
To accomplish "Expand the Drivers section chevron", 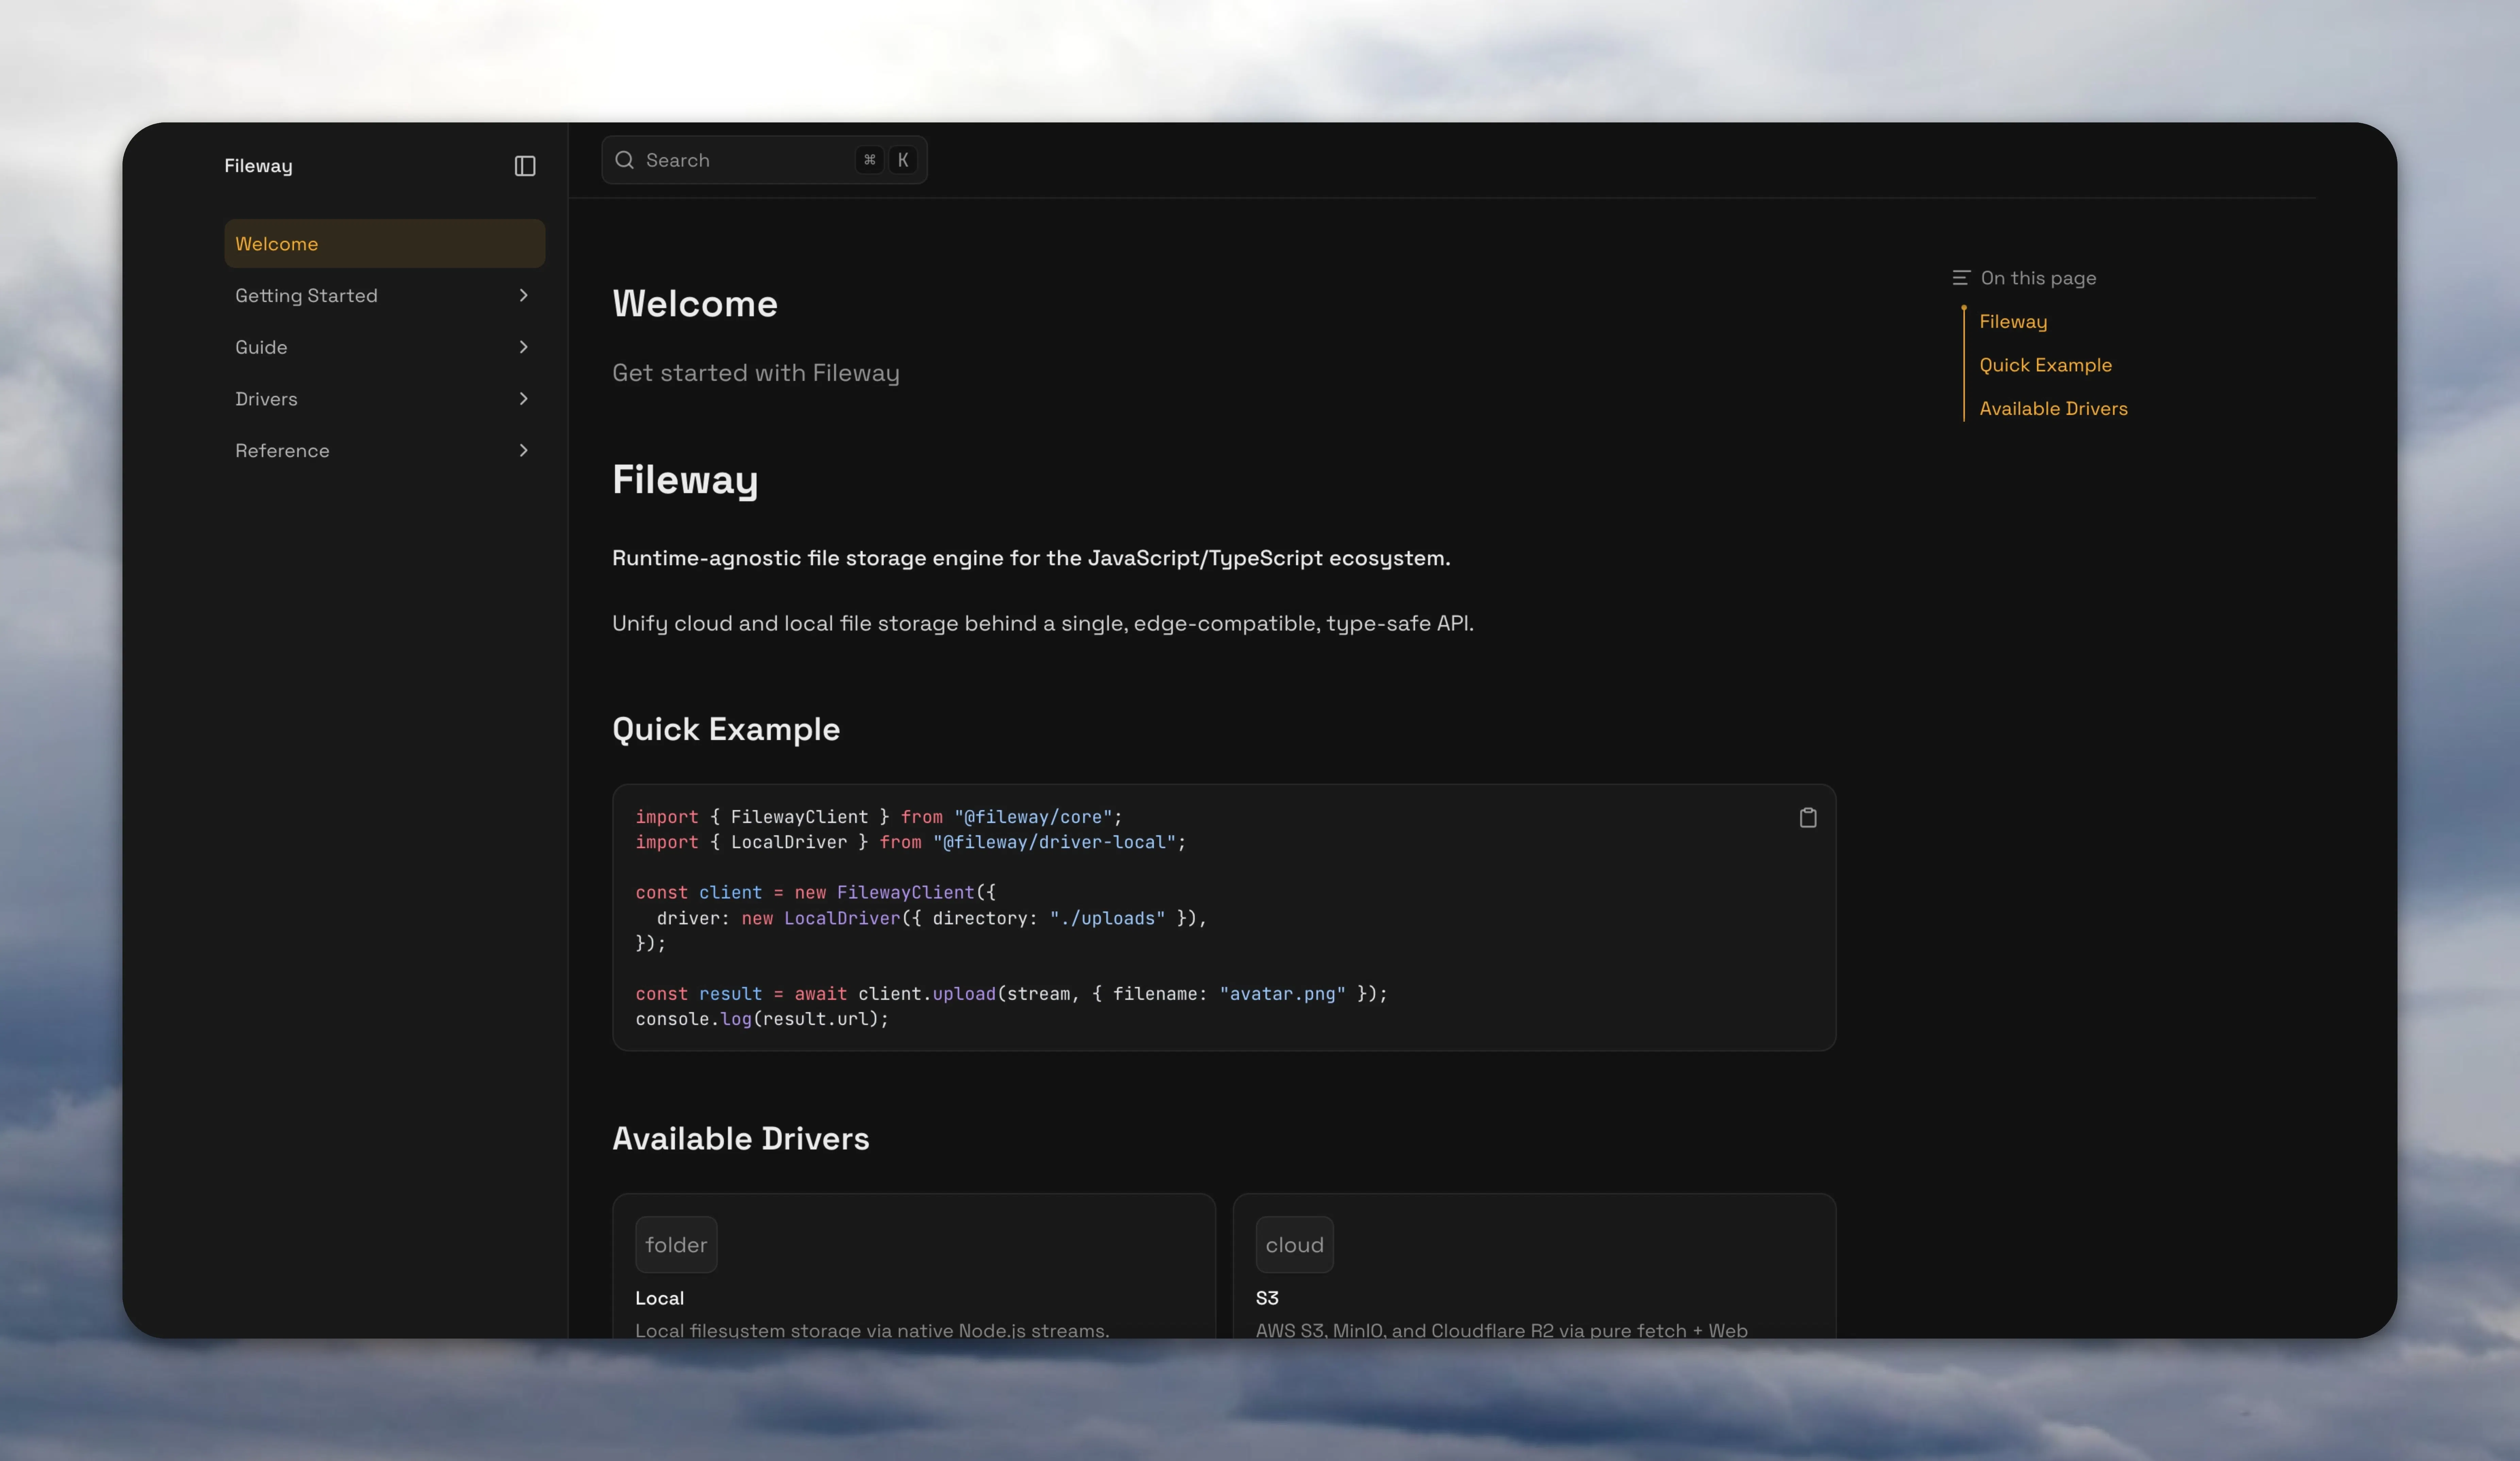I will pyautogui.click(x=523, y=399).
